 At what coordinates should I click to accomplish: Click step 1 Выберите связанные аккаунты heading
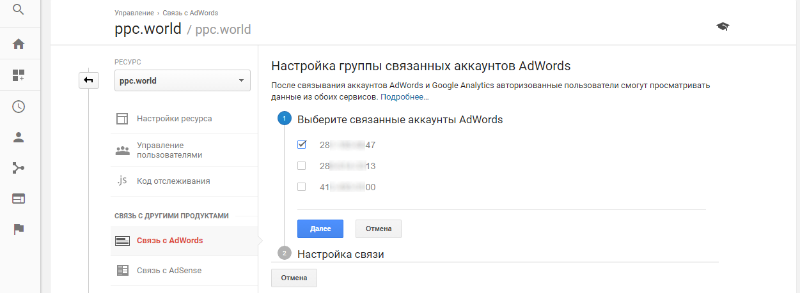400,119
